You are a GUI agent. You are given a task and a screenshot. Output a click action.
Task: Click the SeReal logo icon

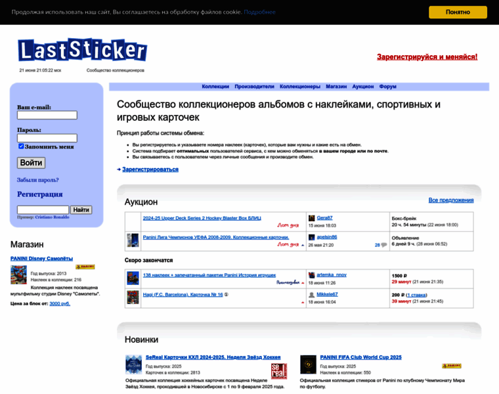click(279, 371)
